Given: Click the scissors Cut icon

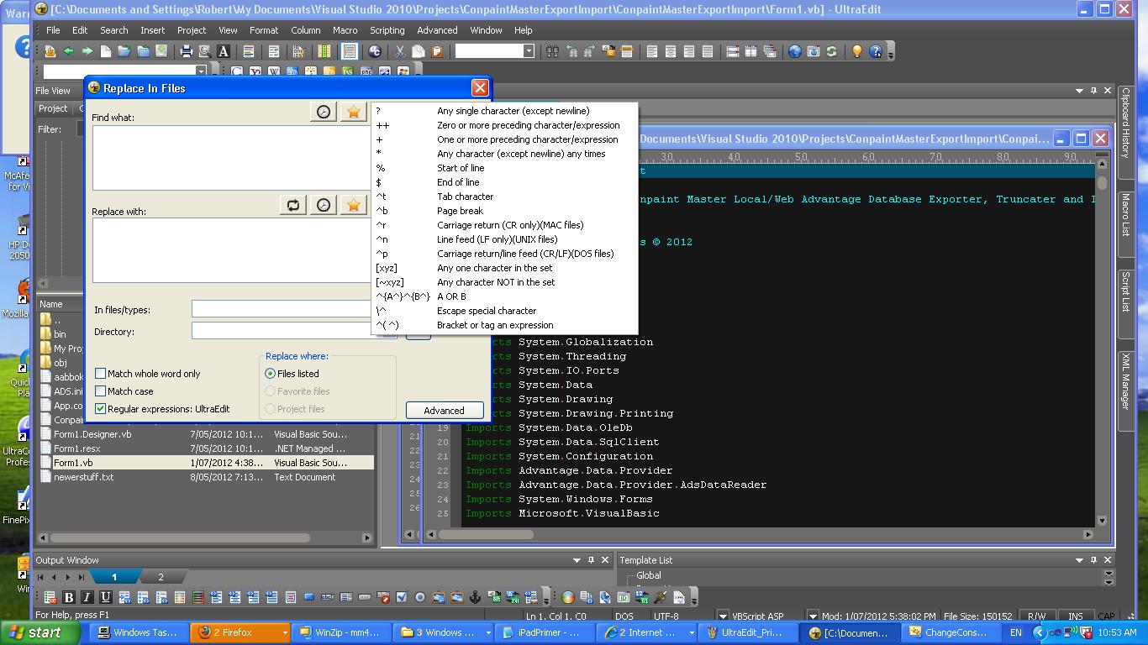Looking at the screenshot, I should coord(400,51).
